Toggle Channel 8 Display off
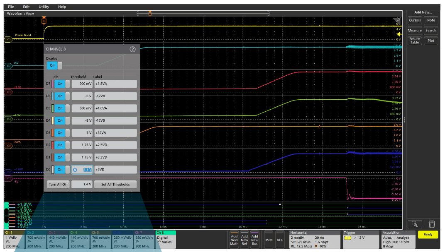445x252 pixels. click(53, 65)
